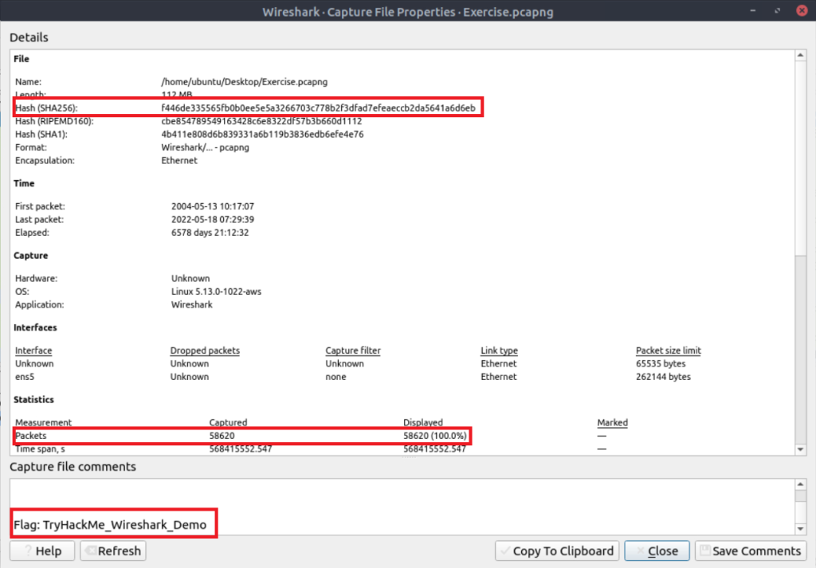This screenshot has height=568, width=816.
Task: Click the SHA1 hash value
Action: [x=262, y=135]
